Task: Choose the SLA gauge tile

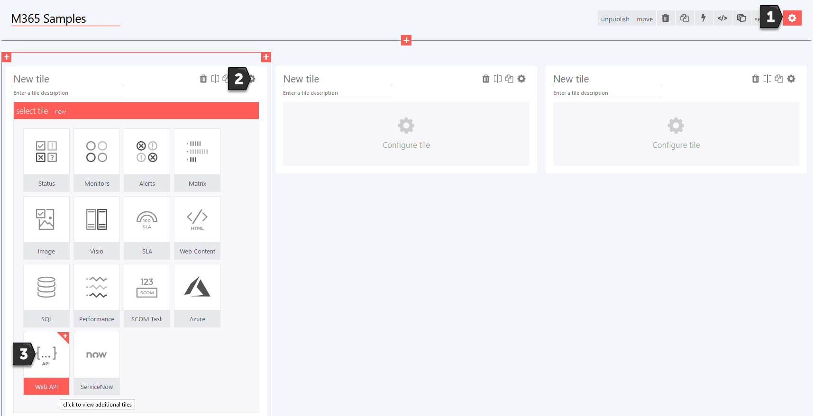Action: pos(147,228)
